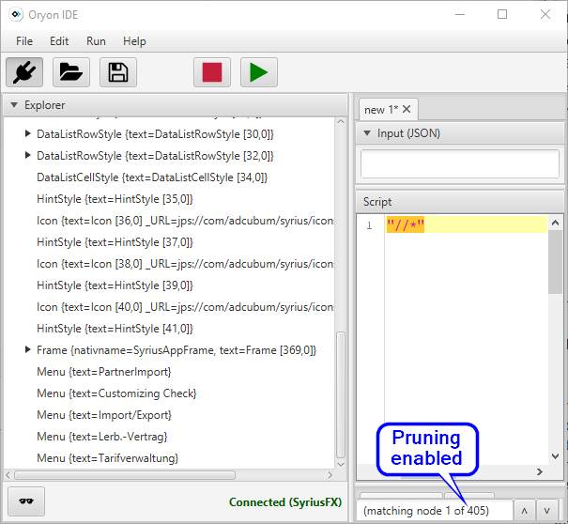The width and height of the screenshot is (568, 524).
Task: Expand the Frame SyriusAppFrame node
Action: tap(27, 350)
